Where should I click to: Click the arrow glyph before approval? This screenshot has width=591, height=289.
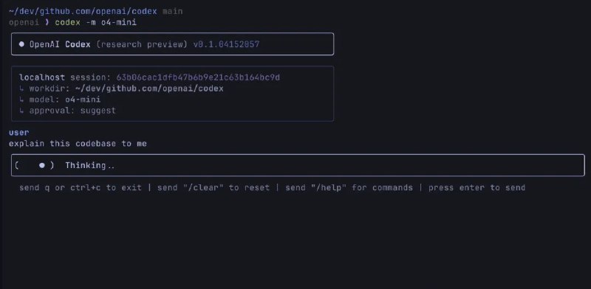(x=21, y=111)
